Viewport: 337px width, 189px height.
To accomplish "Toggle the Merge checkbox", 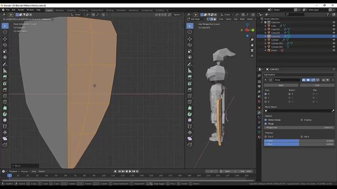I will pos(265,124).
